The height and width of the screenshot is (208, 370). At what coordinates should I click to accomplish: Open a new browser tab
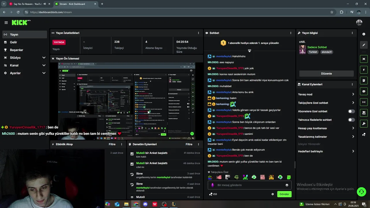click(x=102, y=4)
